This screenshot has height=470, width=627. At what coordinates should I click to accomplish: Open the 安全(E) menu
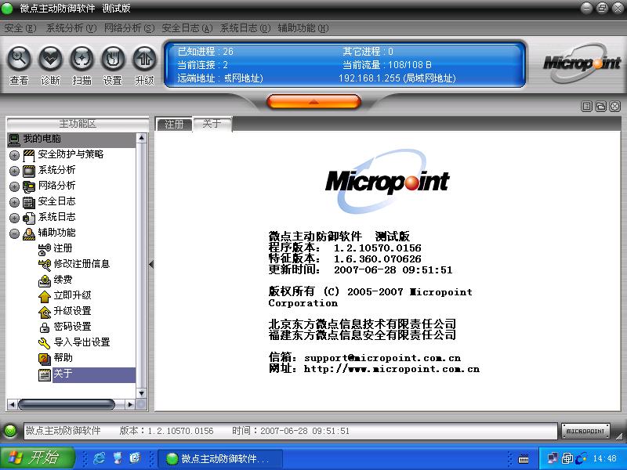click(20, 28)
